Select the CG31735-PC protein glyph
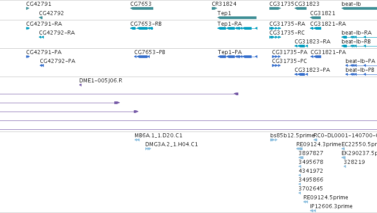Viewport: 377px width, 213px height. point(276,66)
